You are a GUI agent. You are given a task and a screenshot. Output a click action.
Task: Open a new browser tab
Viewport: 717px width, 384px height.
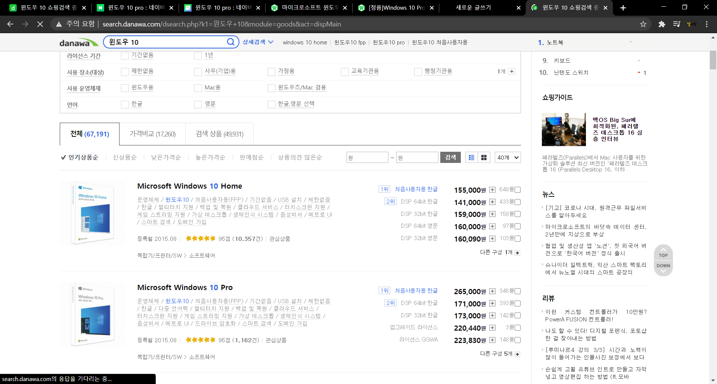click(x=623, y=7)
